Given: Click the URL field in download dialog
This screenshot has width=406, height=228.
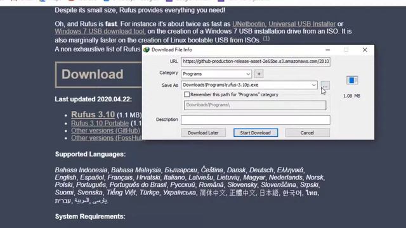Looking at the screenshot, I should [x=256, y=61].
